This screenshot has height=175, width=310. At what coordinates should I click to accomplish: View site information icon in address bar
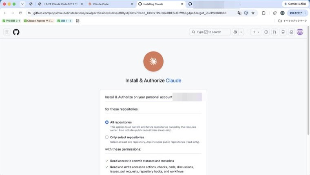pos(29,13)
